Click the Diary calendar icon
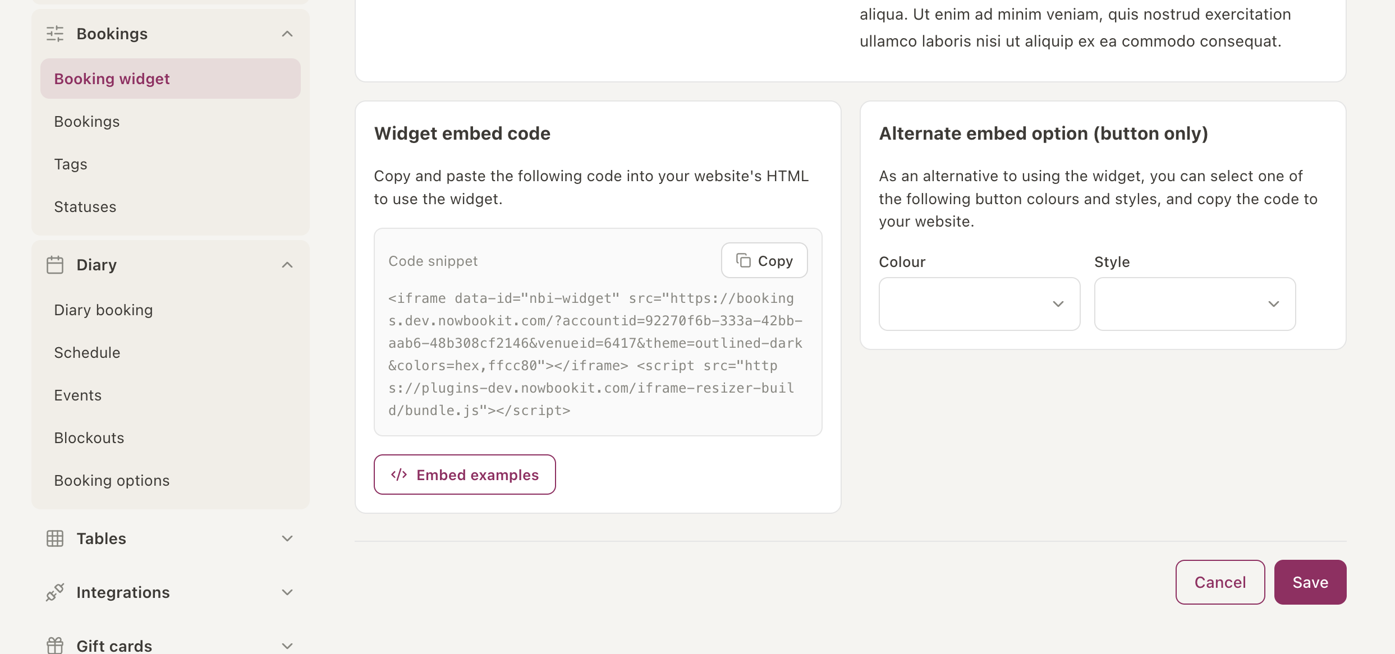This screenshot has width=1395, height=654. pos(55,265)
